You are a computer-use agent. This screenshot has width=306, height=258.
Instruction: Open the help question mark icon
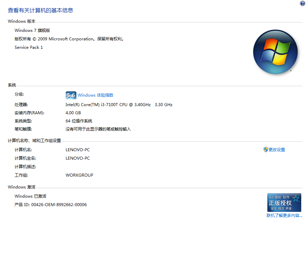(x=303, y=3)
